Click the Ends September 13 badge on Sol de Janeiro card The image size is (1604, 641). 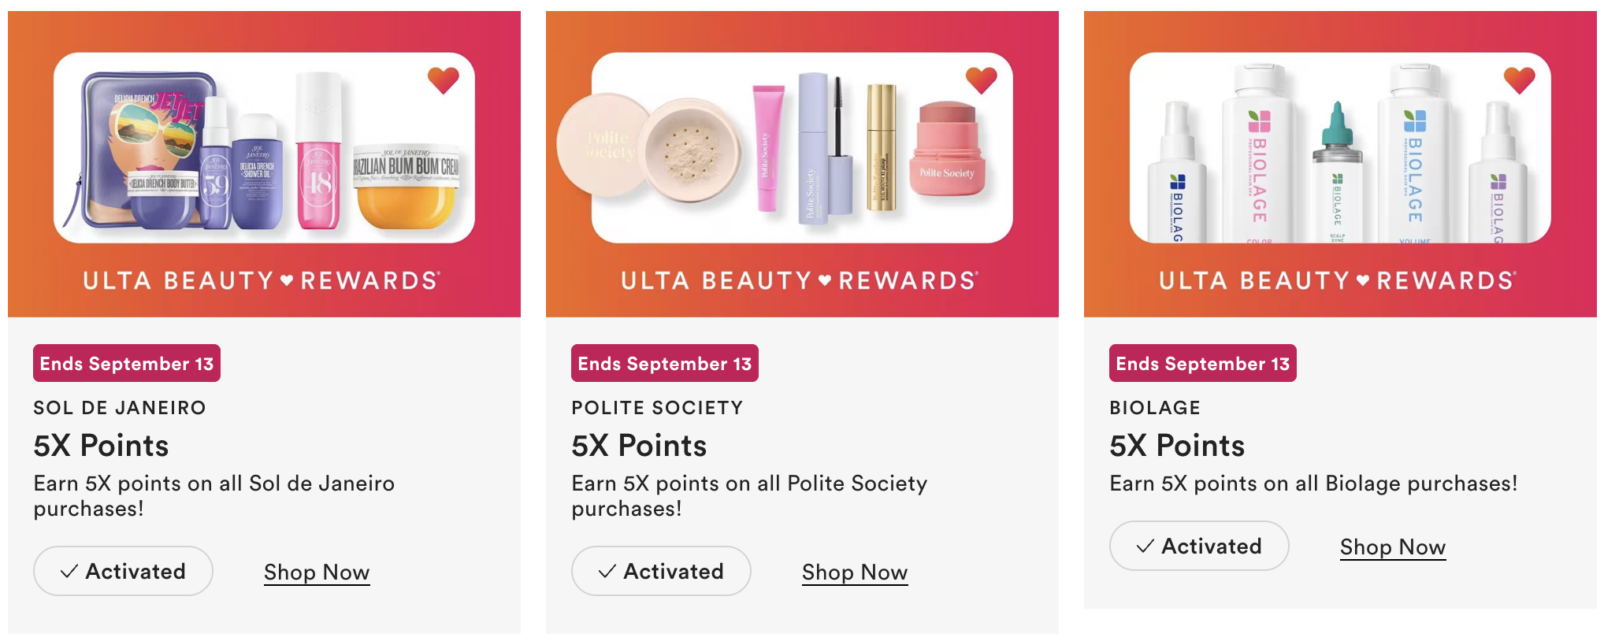127,363
